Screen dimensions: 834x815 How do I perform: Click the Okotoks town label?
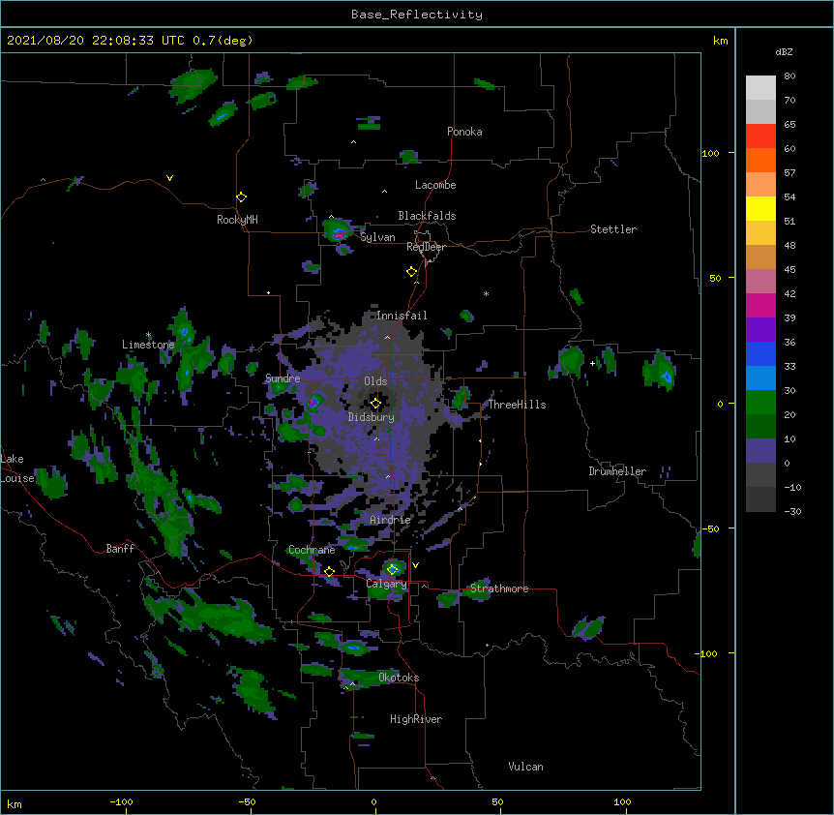(399, 678)
